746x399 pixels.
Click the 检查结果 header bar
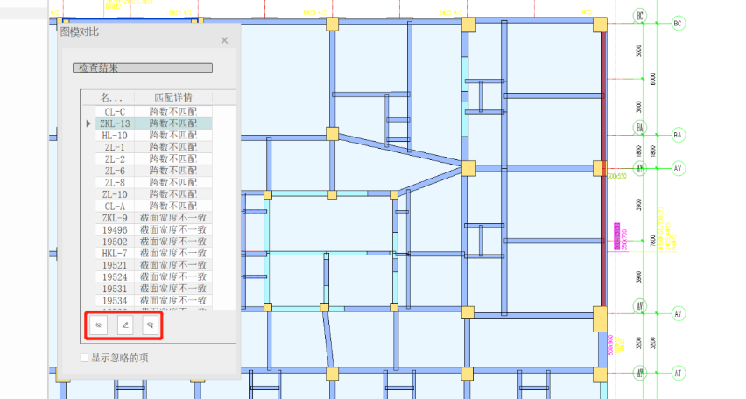[x=143, y=68]
